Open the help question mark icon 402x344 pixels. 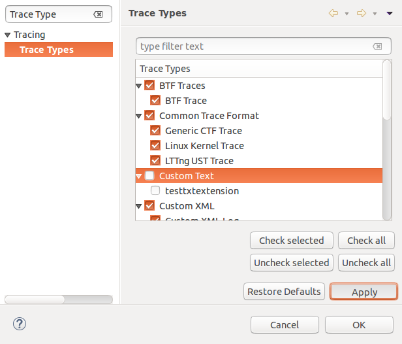[x=20, y=324]
